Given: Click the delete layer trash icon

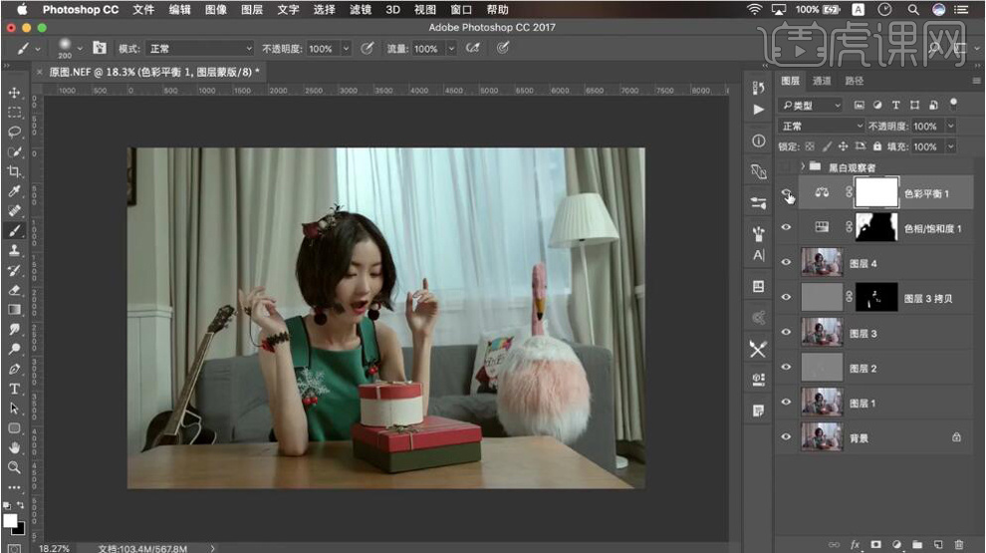Looking at the screenshot, I should click(958, 545).
